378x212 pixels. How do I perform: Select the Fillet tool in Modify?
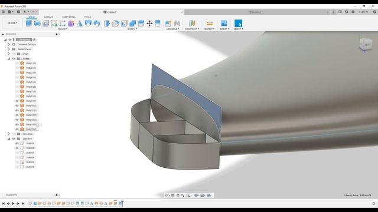pyautogui.click(x=116, y=24)
